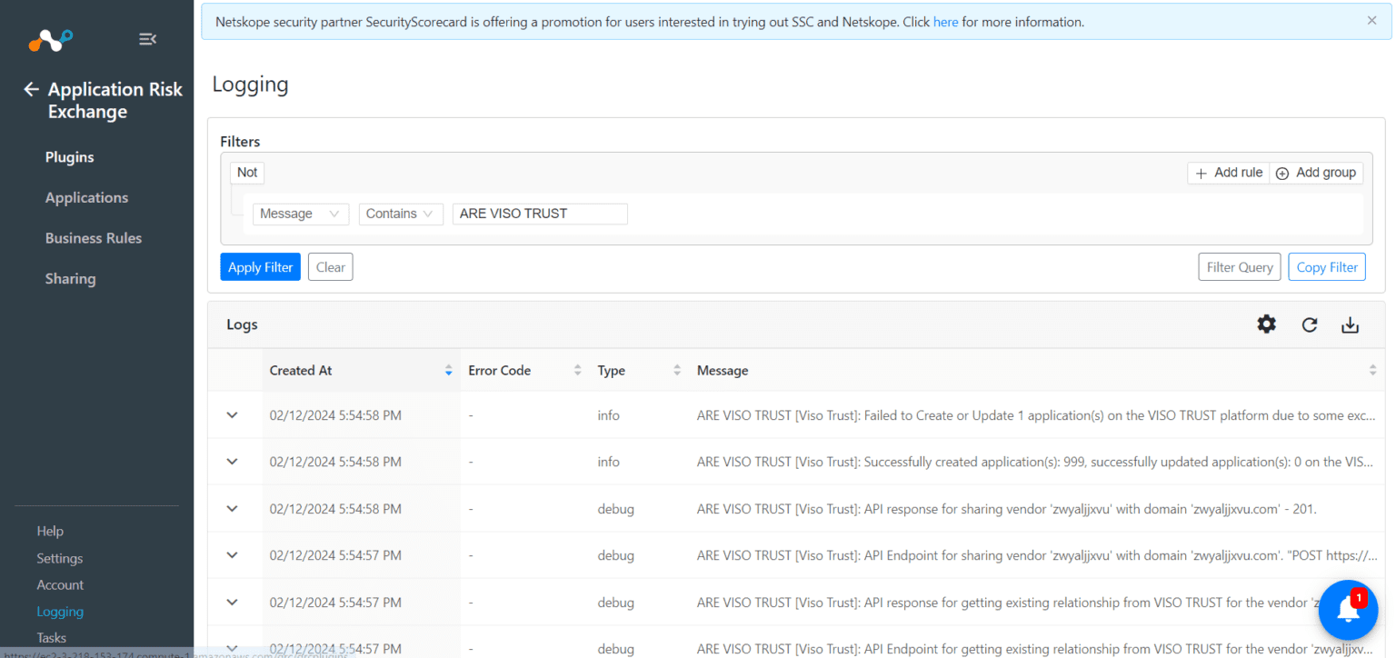This screenshot has height=658, width=1396.
Task: Select Applications in the sidebar
Action: coord(86,197)
